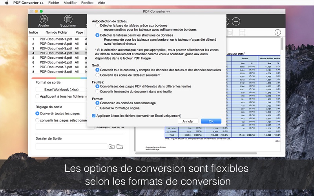Click the preview horizontal scrollbar
This screenshot has height=196, width=314.
click(x=196, y=153)
